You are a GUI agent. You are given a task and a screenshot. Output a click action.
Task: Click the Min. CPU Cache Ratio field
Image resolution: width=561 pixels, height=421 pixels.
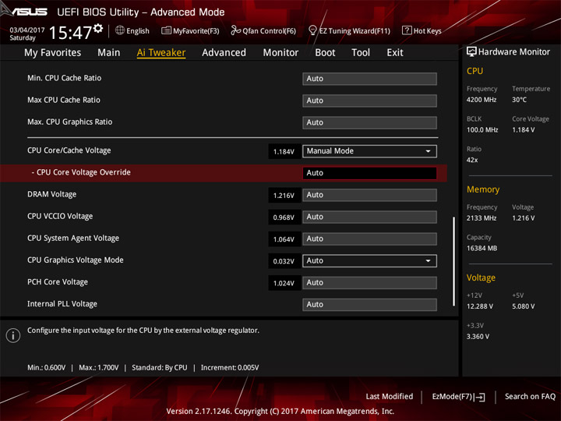pos(369,79)
